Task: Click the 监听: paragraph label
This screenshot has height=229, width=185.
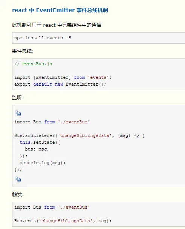Action: pyautogui.click(x=18, y=97)
